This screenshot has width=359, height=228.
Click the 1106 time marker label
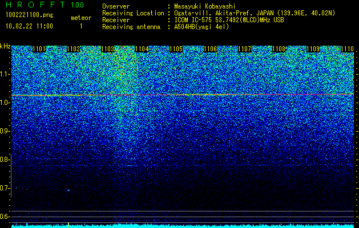coord(211,49)
